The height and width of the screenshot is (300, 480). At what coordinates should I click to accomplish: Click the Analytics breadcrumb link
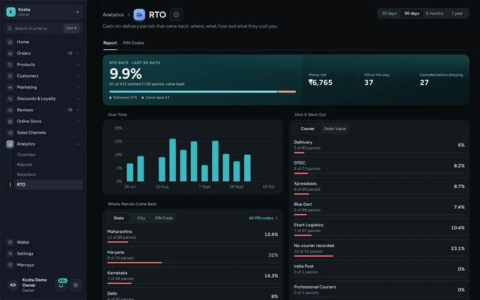[x=113, y=14]
